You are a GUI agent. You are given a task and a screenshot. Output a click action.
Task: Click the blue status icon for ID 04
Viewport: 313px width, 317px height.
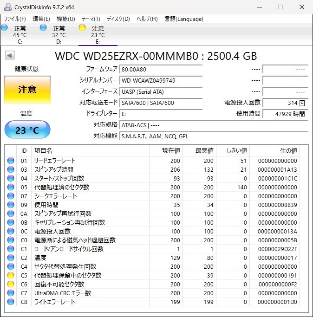tap(11, 178)
